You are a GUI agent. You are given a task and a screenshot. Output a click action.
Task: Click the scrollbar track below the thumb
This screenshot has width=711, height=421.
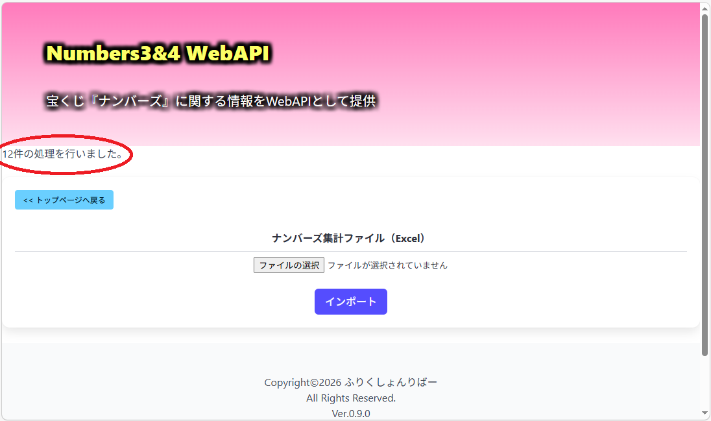[705, 383]
